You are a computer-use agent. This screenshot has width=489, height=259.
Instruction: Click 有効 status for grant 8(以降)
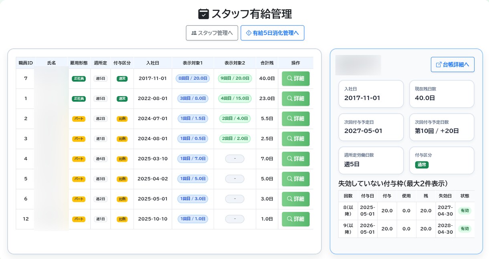click(465, 211)
